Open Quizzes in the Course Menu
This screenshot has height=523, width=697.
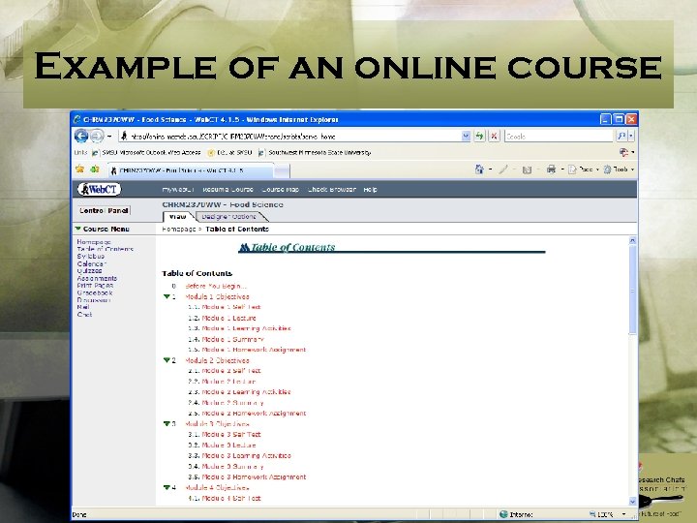pyautogui.click(x=89, y=271)
